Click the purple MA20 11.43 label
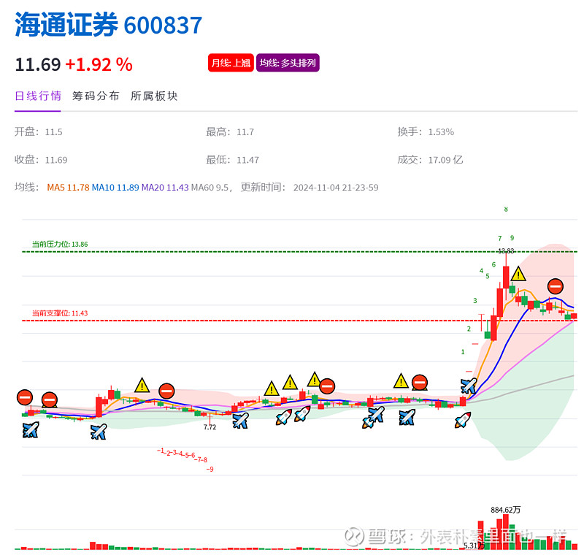Viewport: 584px width, 555px height. pyautogui.click(x=165, y=188)
